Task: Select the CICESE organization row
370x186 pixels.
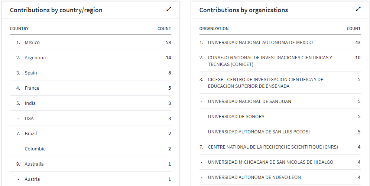Action: point(265,83)
